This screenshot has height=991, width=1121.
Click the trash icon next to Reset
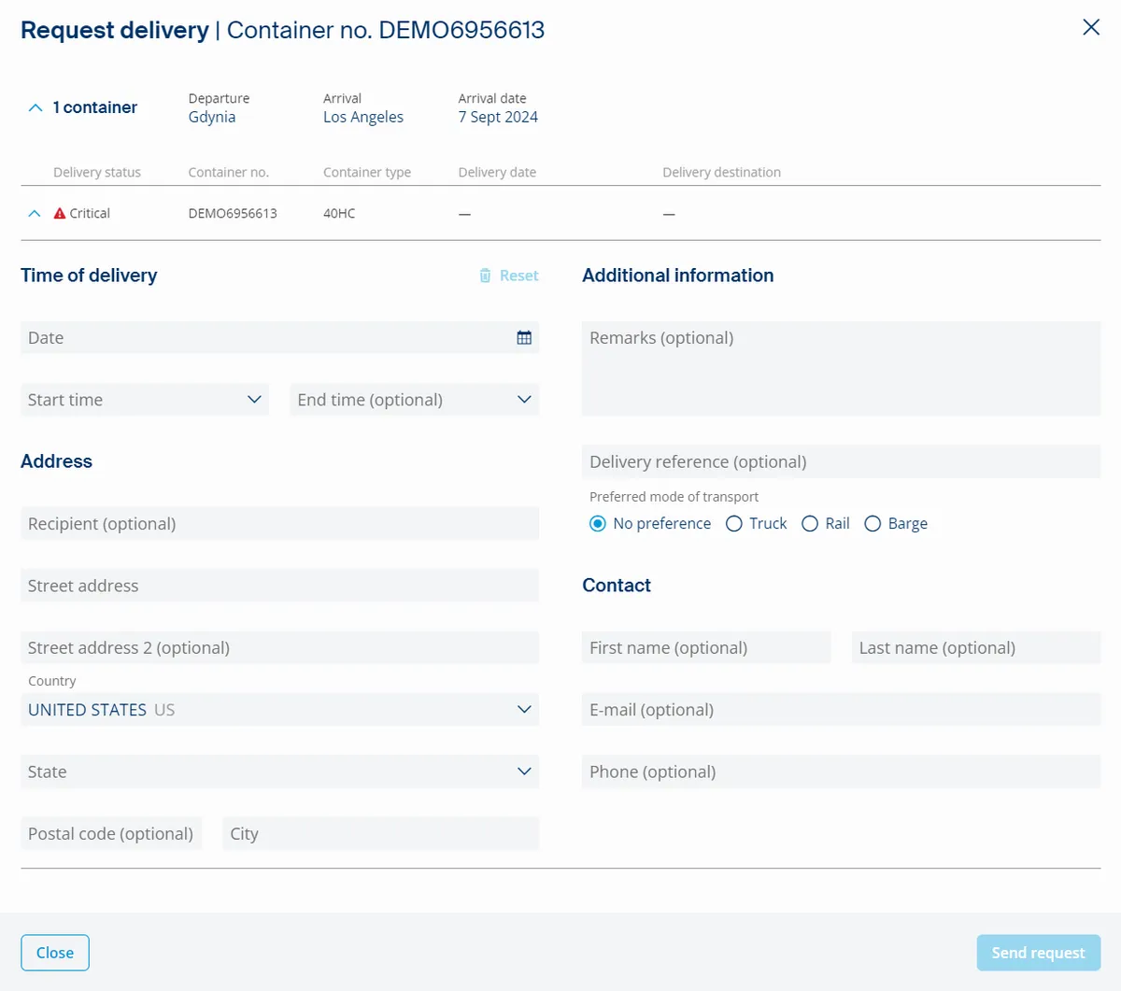(484, 275)
